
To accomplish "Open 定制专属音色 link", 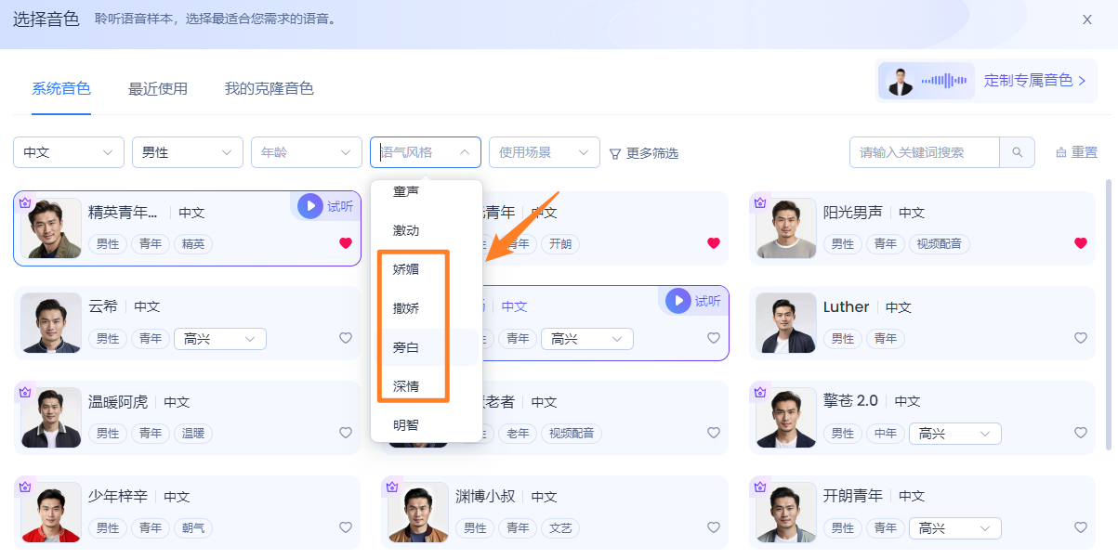I will pos(1033,81).
